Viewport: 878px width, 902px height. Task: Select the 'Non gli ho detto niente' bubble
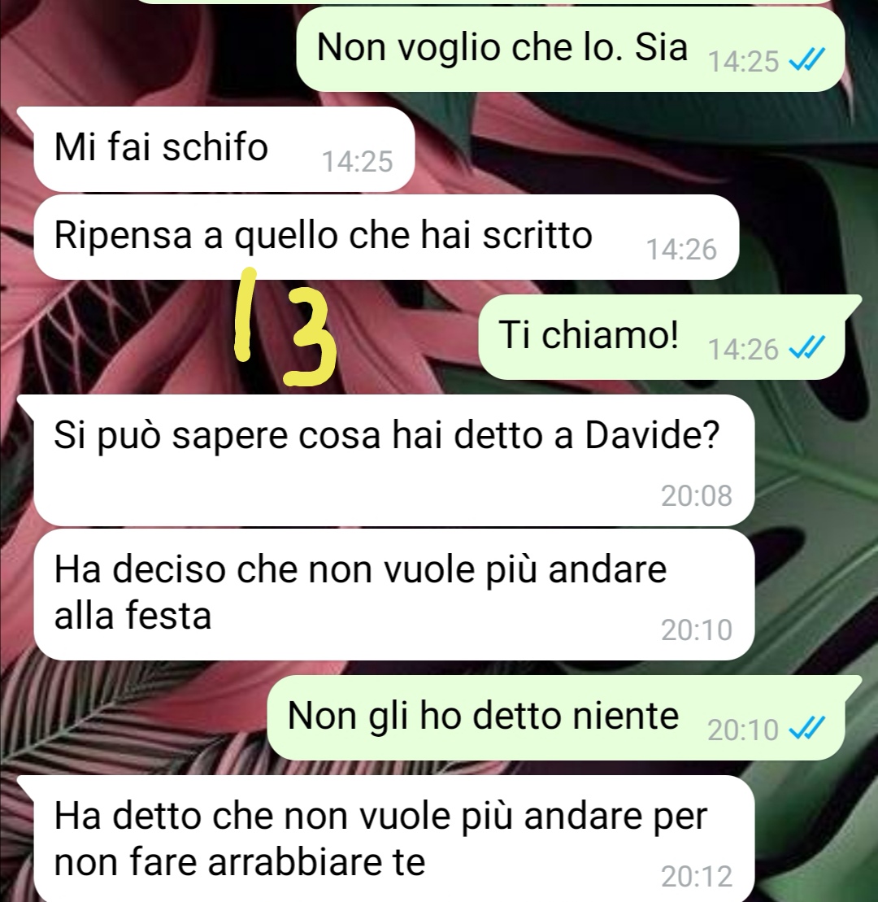(556, 717)
